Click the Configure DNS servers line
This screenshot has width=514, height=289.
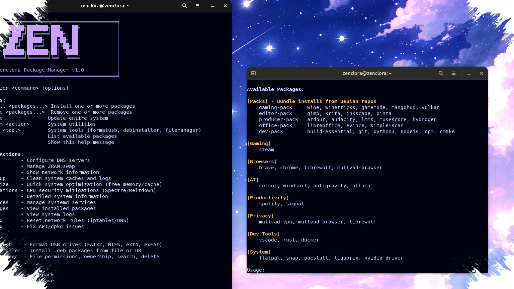[x=58, y=160]
